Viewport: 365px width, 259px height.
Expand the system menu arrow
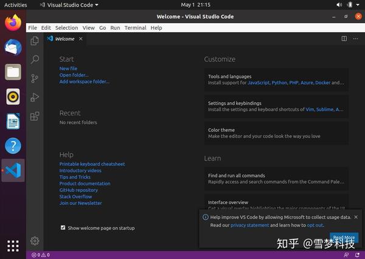coord(358,5)
